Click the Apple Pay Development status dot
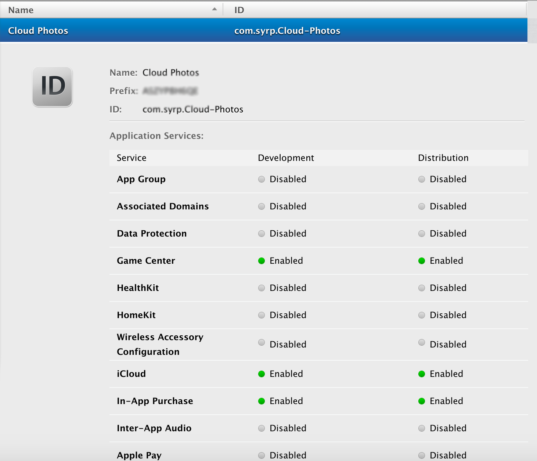Screen dimensions: 537x461 [262, 455]
